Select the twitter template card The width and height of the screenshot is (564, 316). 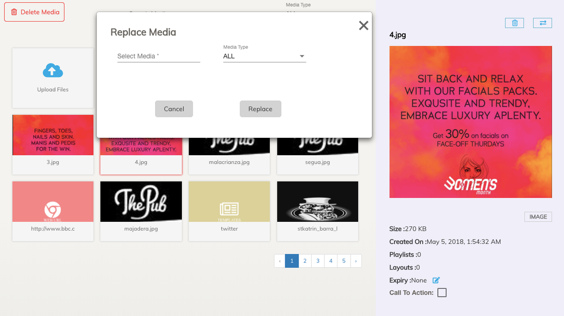(x=229, y=211)
